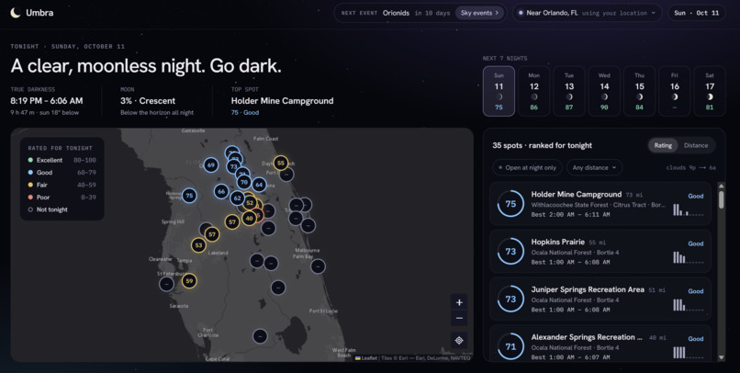Click the Umbra moon logo
The image size is (740, 373).
click(16, 13)
